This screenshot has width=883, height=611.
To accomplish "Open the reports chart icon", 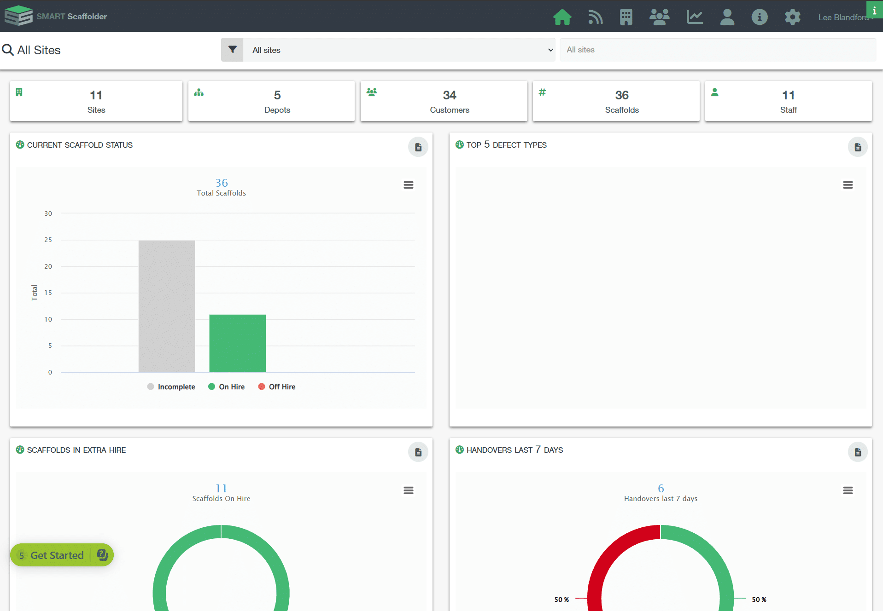I will 695,17.
